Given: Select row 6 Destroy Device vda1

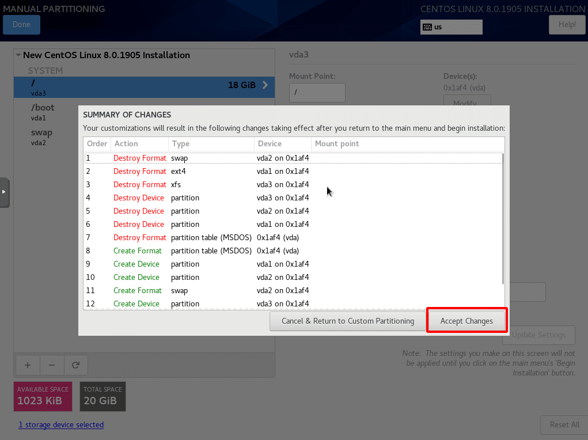Looking at the screenshot, I should click(x=293, y=224).
